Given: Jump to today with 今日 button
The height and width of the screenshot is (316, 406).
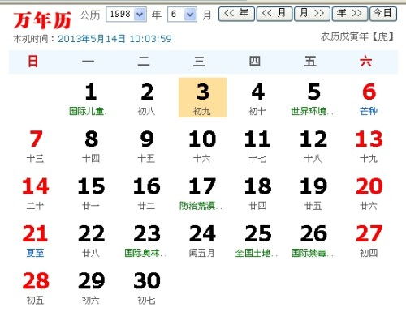Looking at the screenshot, I should pyautogui.click(x=383, y=14).
